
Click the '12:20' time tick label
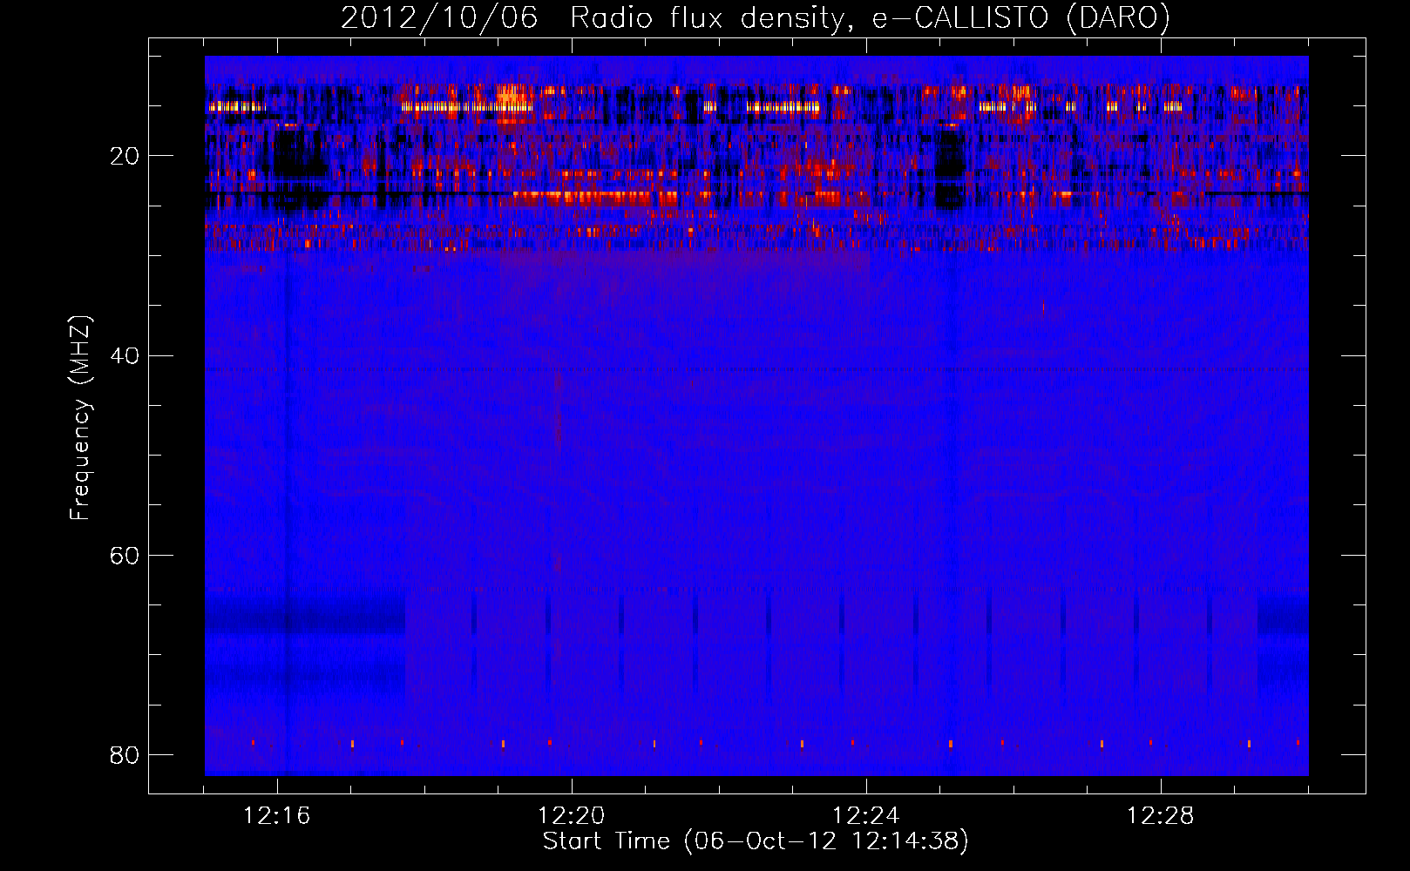pos(571,816)
